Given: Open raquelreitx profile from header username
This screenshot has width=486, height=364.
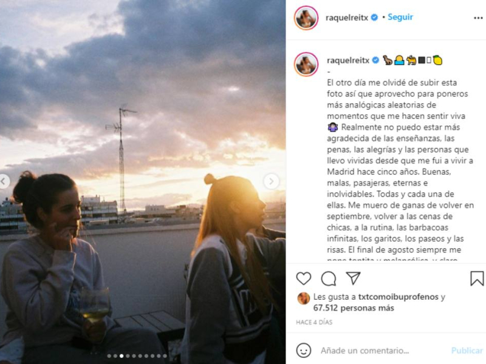Looking at the screenshot, I should (346, 18).
